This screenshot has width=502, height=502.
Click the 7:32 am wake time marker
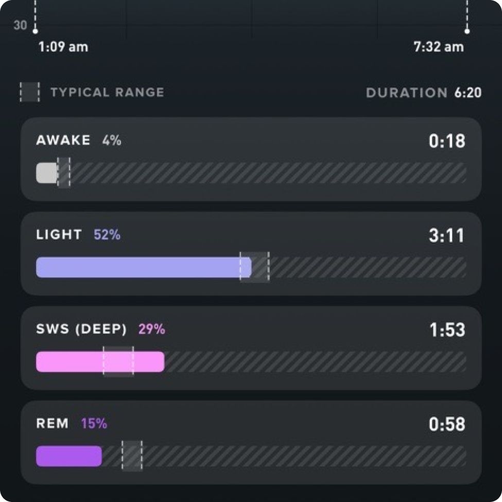pyautogui.click(x=467, y=31)
